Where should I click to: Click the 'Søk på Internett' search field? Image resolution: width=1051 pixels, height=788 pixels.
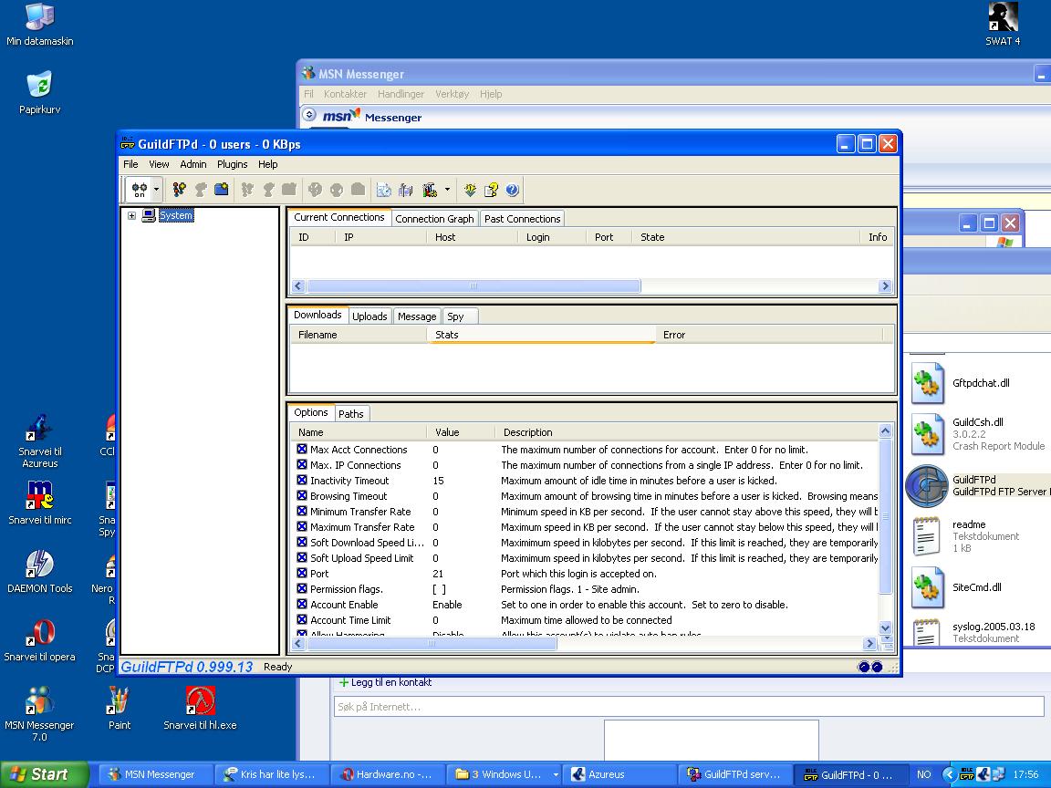pos(689,706)
